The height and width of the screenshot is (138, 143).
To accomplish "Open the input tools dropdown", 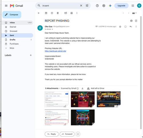I will coord(134,13).
